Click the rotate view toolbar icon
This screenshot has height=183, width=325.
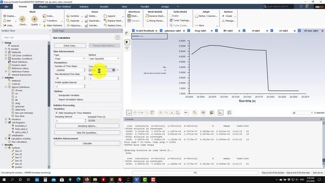[128, 112]
